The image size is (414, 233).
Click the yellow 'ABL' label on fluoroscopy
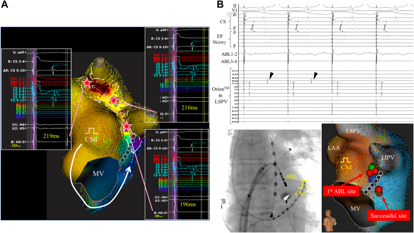click(x=292, y=177)
